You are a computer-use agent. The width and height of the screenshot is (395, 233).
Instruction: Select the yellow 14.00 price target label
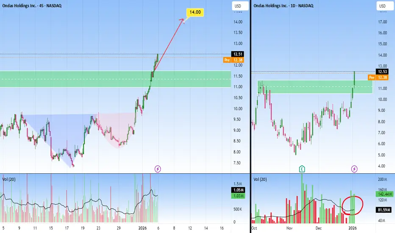[195, 12]
